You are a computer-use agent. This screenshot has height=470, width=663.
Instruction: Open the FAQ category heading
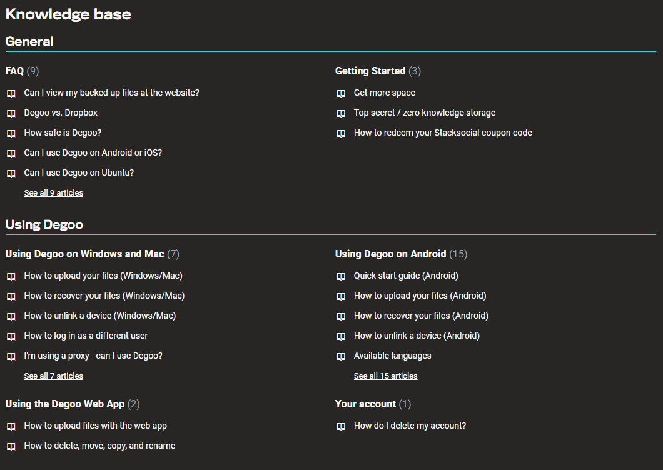click(14, 71)
